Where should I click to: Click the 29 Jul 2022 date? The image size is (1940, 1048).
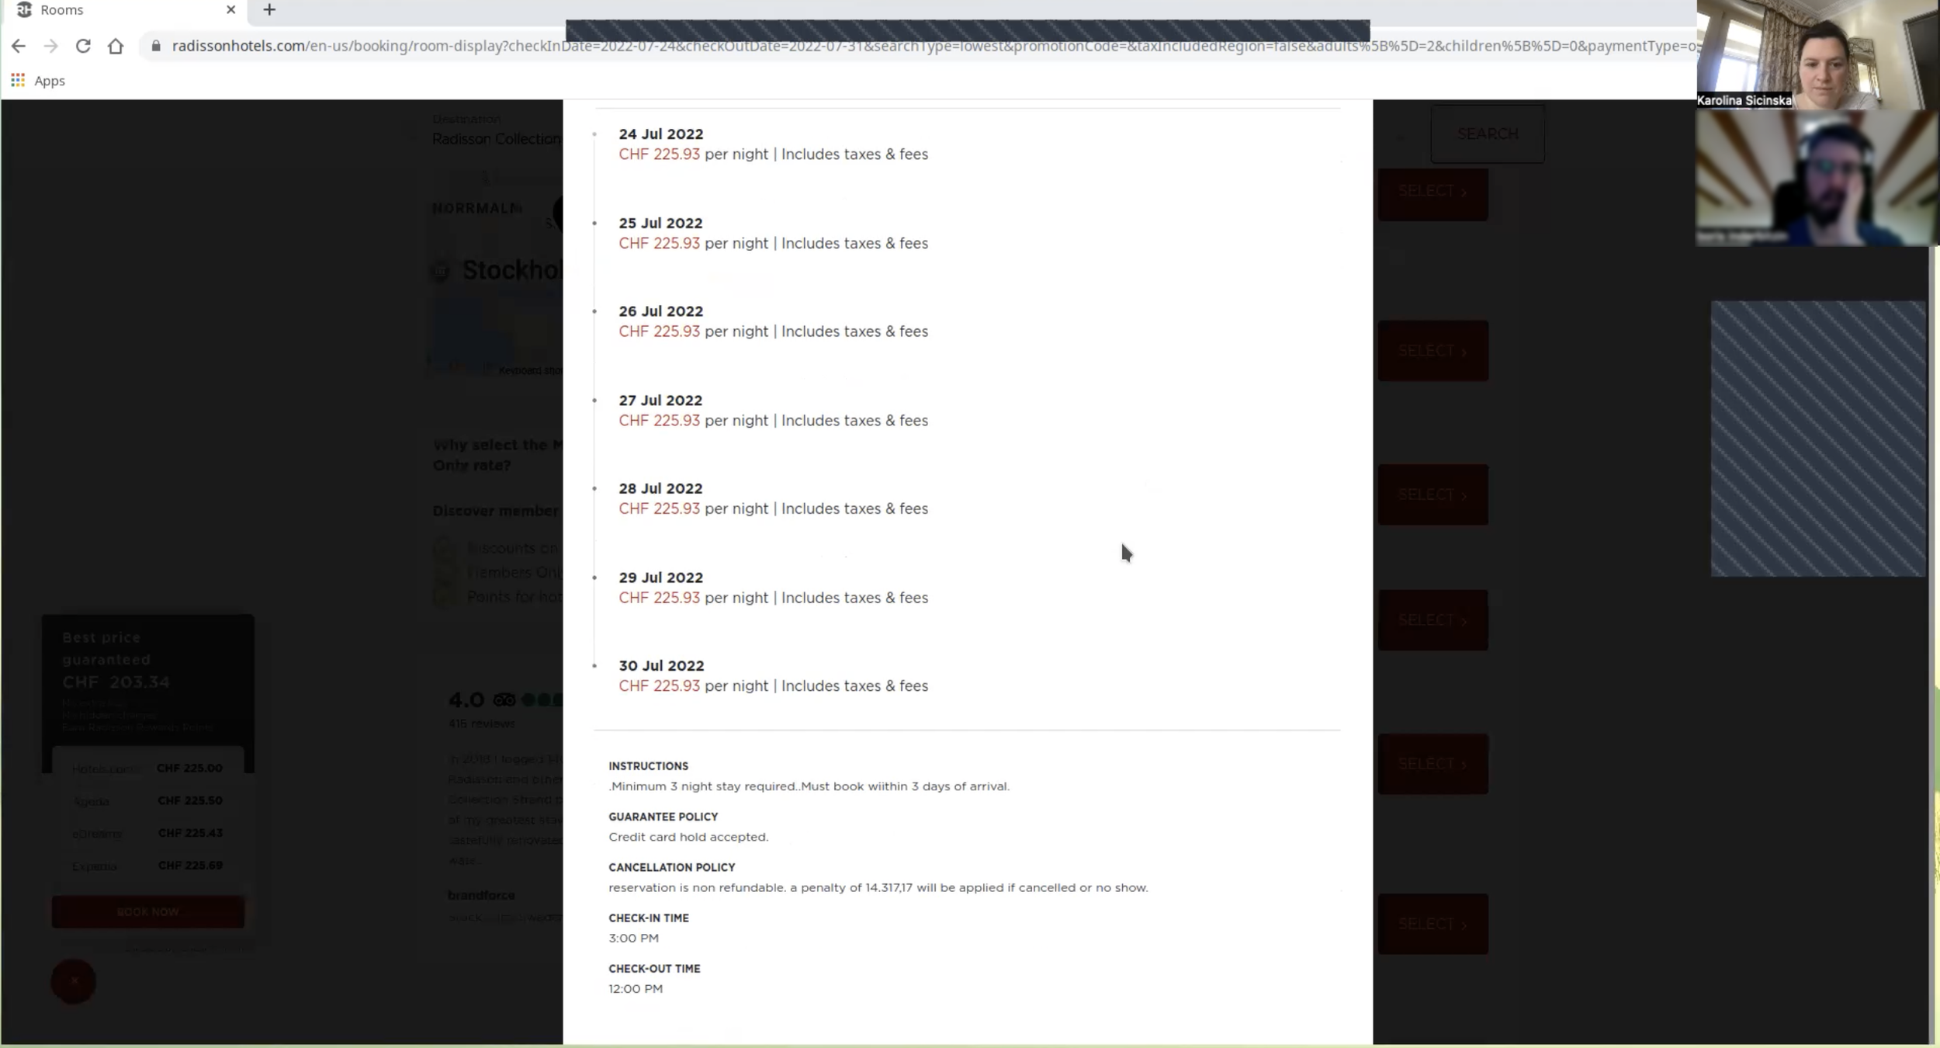click(660, 578)
